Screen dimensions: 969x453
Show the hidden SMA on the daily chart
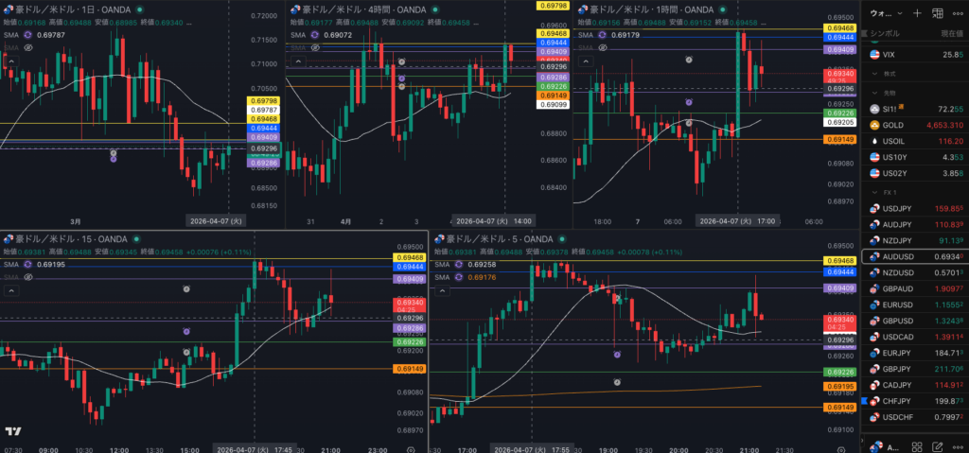point(28,46)
